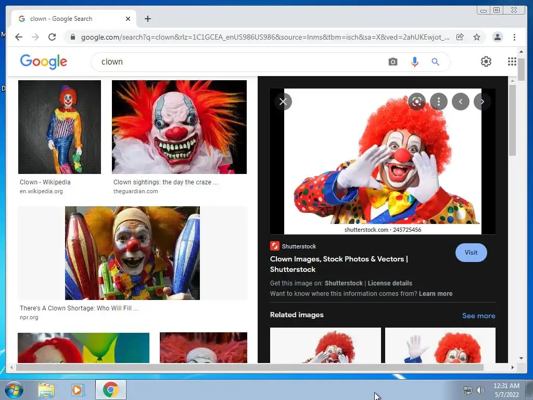Open the Wikipedia clown thumbnail
This screenshot has height=400, width=533.
59,127
